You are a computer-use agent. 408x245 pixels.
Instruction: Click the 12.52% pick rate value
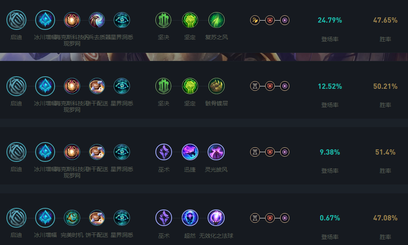tap(329, 86)
